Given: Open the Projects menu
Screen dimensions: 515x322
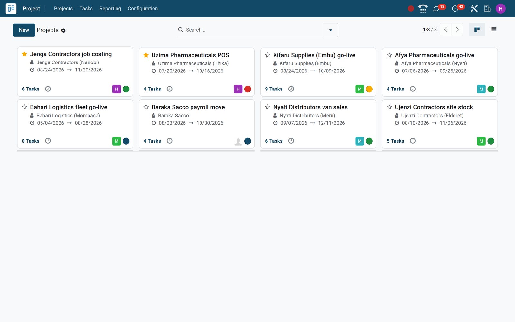Looking at the screenshot, I should (x=63, y=9).
